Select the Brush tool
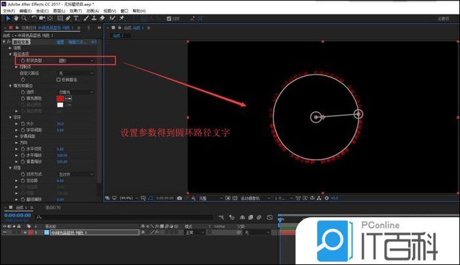Image resolution: width=460 pixels, height=265 pixels. [86, 18]
